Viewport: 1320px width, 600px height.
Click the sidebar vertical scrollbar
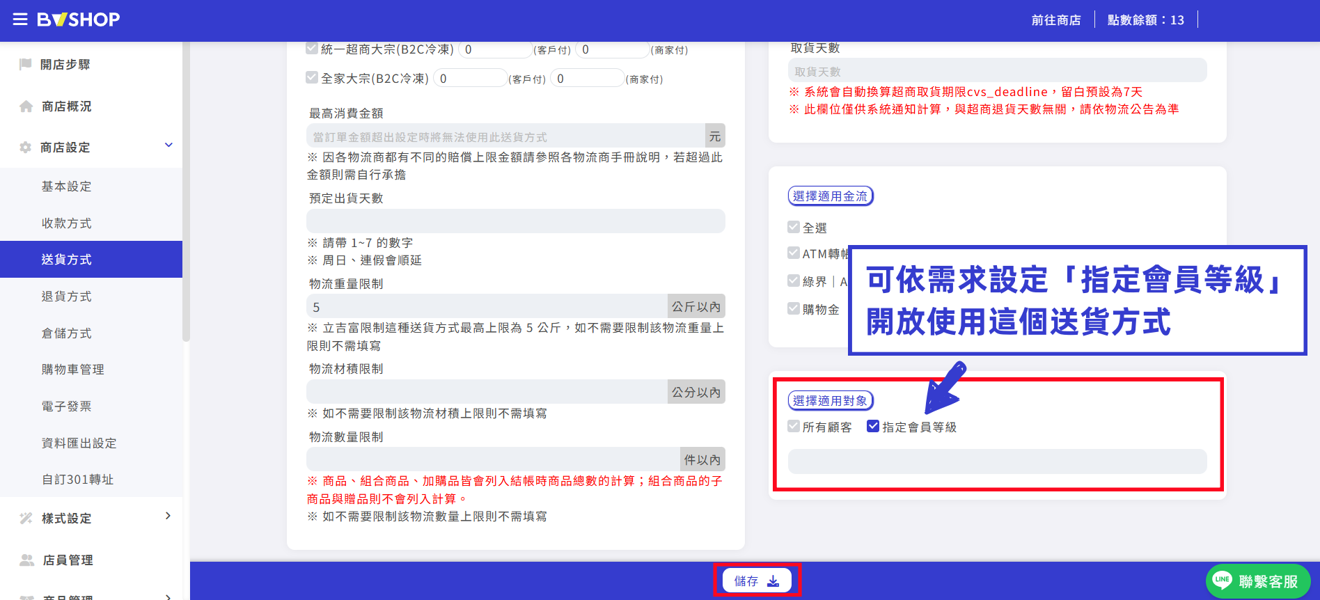click(186, 191)
